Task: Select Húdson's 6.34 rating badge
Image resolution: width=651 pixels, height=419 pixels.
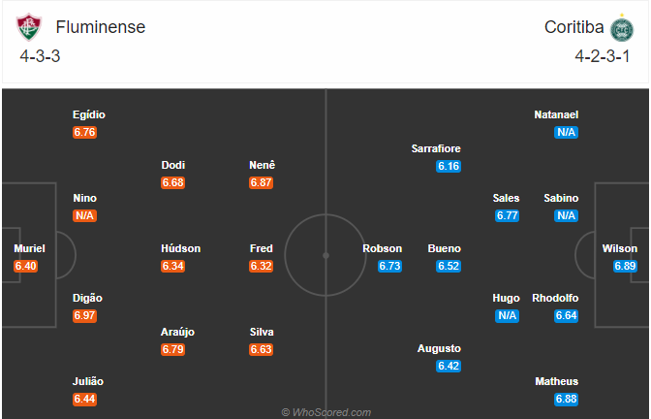Action: [173, 266]
